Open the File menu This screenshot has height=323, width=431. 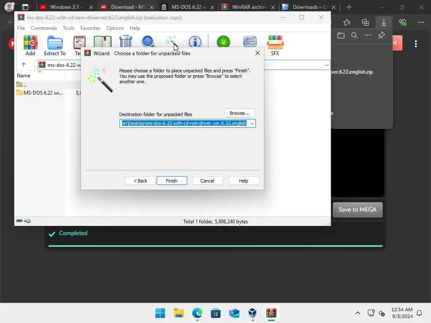pos(21,28)
